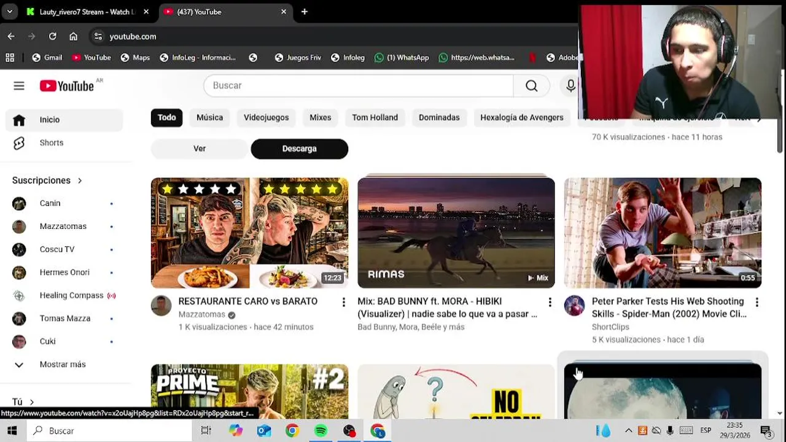Reload the page with the refresh icon
Screen dimensions: 786x442
point(52,36)
